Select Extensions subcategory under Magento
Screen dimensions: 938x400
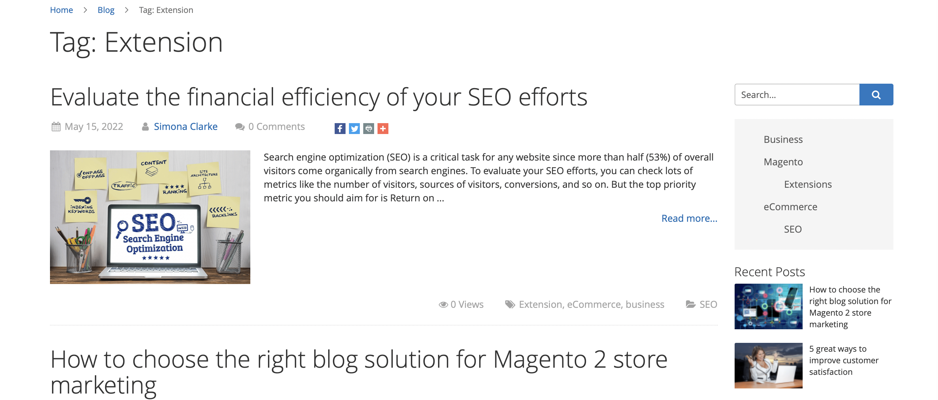[808, 184]
